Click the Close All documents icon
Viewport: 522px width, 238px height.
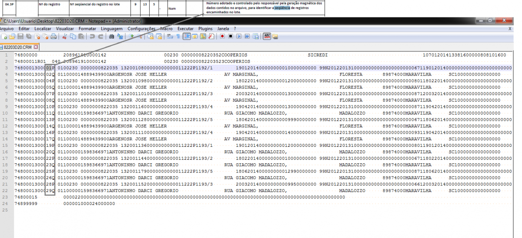pos(45,36)
